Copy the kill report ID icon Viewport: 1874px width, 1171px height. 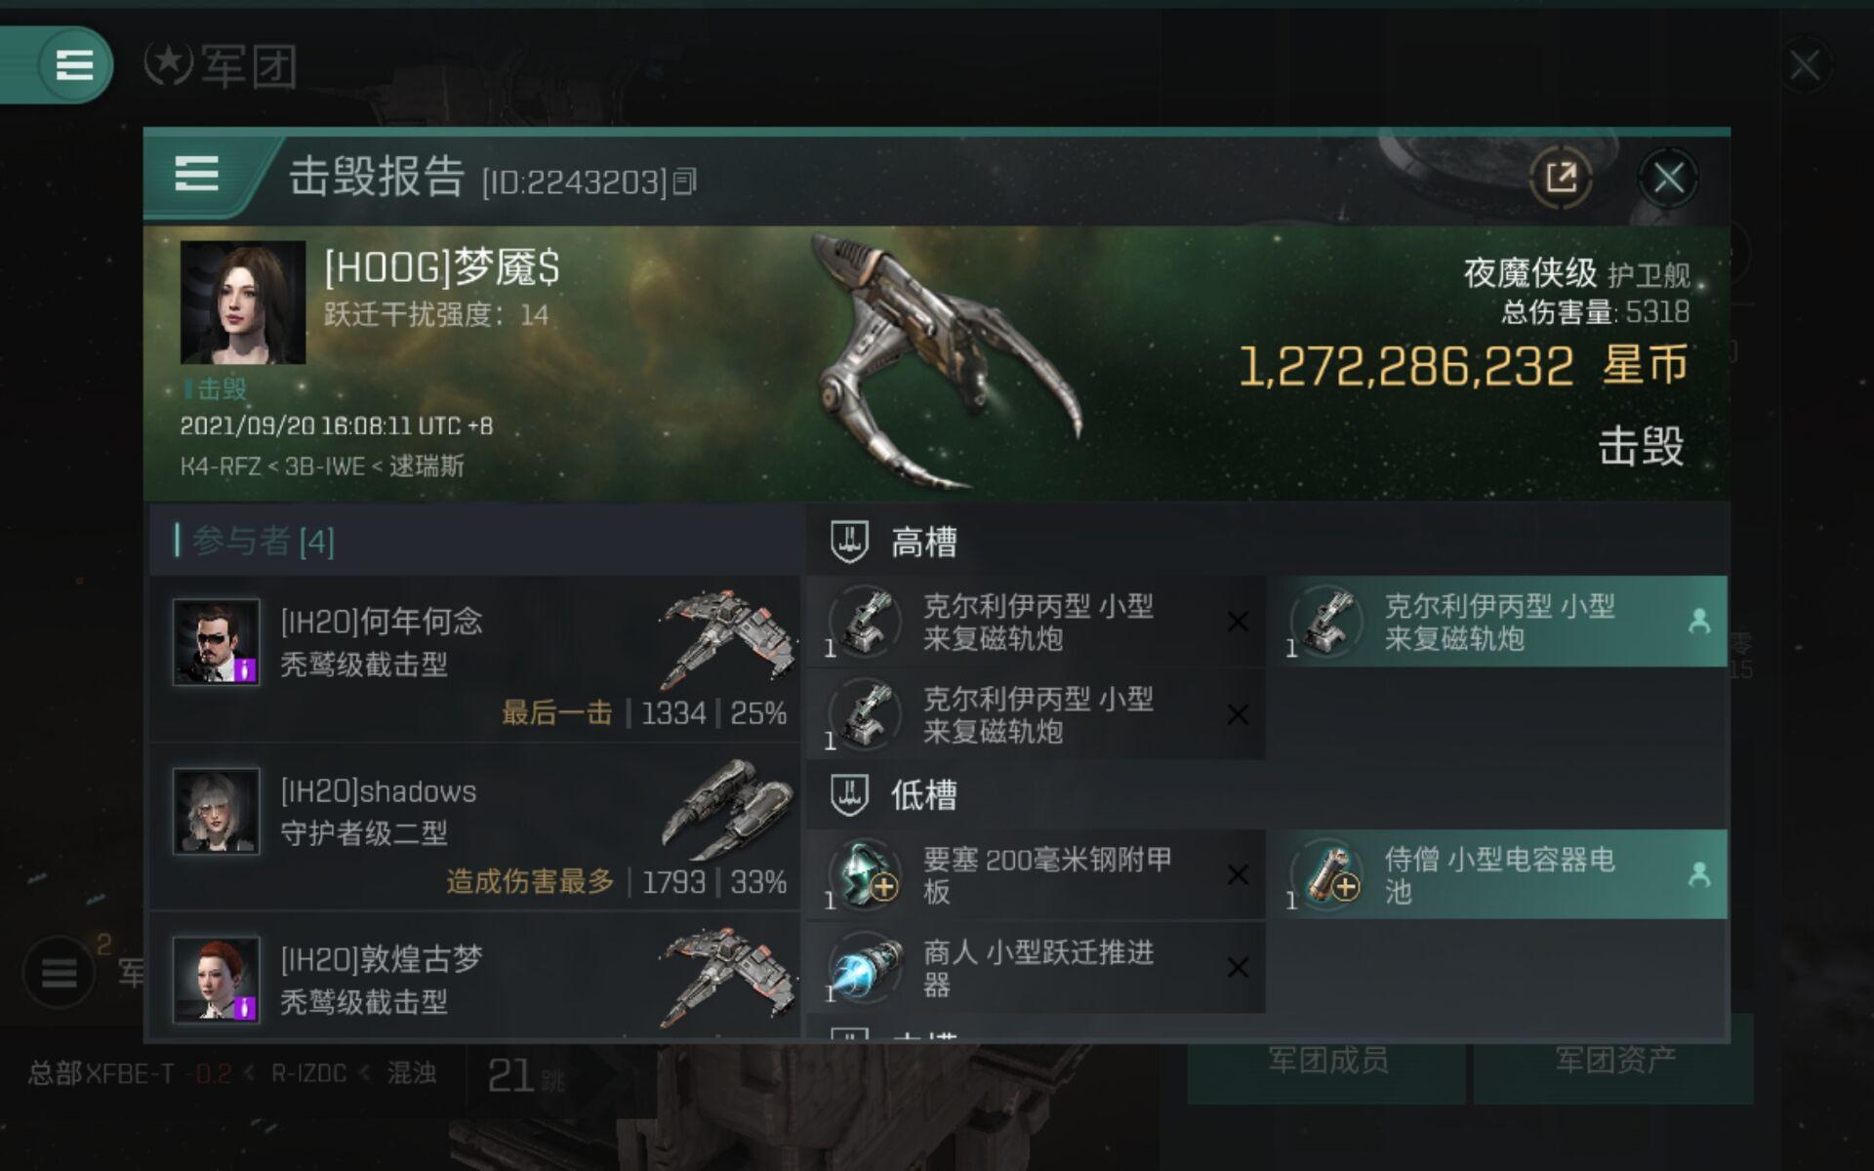[x=685, y=182]
